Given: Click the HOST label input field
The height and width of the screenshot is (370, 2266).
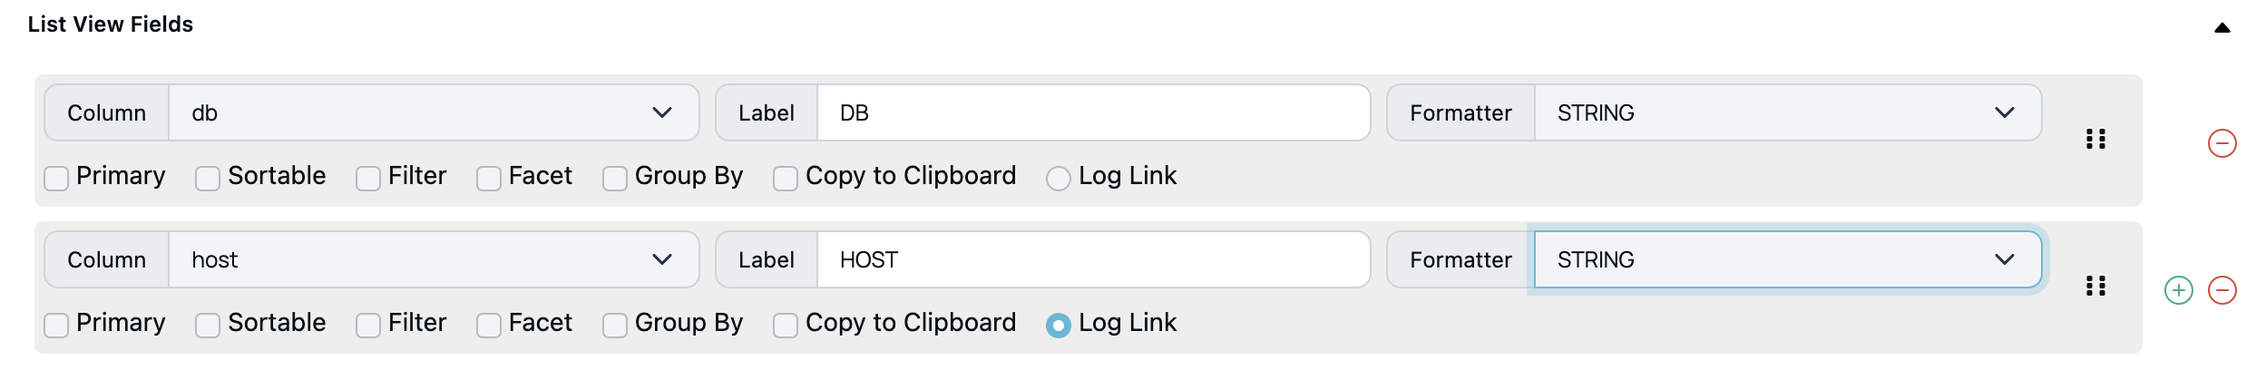Looking at the screenshot, I should [x=1093, y=259].
